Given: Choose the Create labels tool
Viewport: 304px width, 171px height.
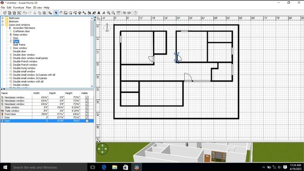Looking at the screenshot, I should (x=85, y=13).
